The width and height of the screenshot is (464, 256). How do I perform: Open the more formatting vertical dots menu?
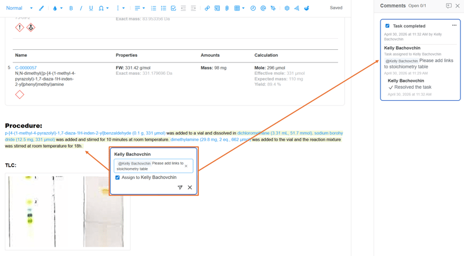click(x=118, y=8)
